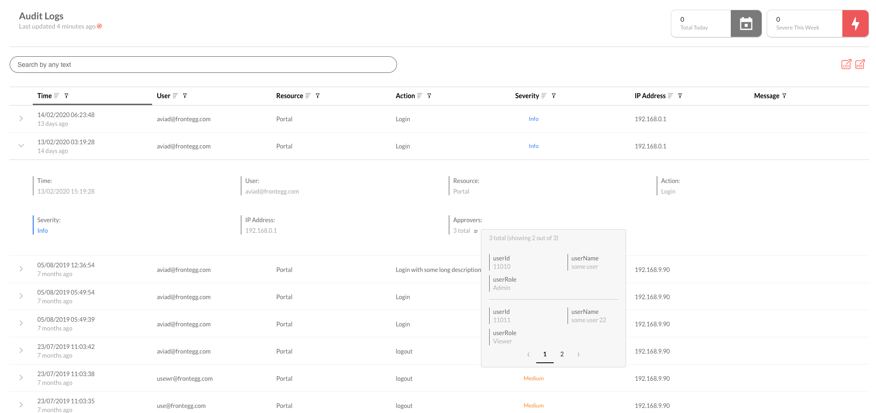Collapse the 13/02/2020 03:19:28 log row
Screen dimensions: 876x413
tap(21, 146)
